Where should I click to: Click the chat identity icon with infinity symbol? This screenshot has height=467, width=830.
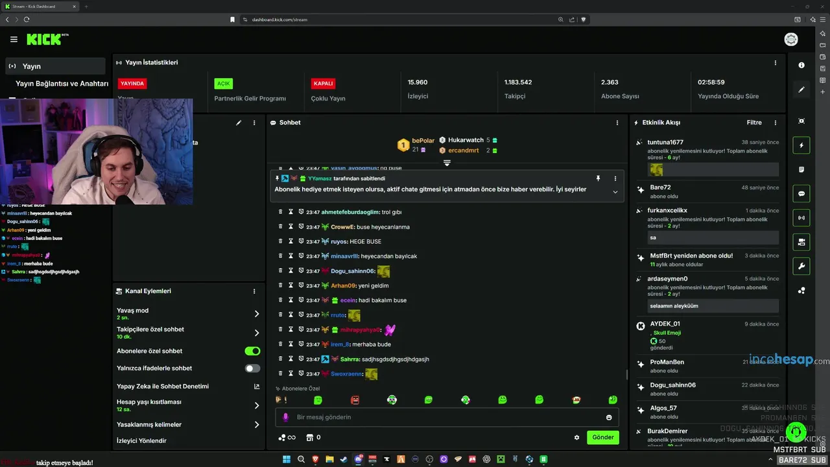[x=287, y=437]
